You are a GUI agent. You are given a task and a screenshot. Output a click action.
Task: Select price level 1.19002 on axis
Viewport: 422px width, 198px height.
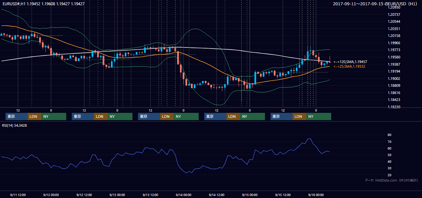click(394, 79)
